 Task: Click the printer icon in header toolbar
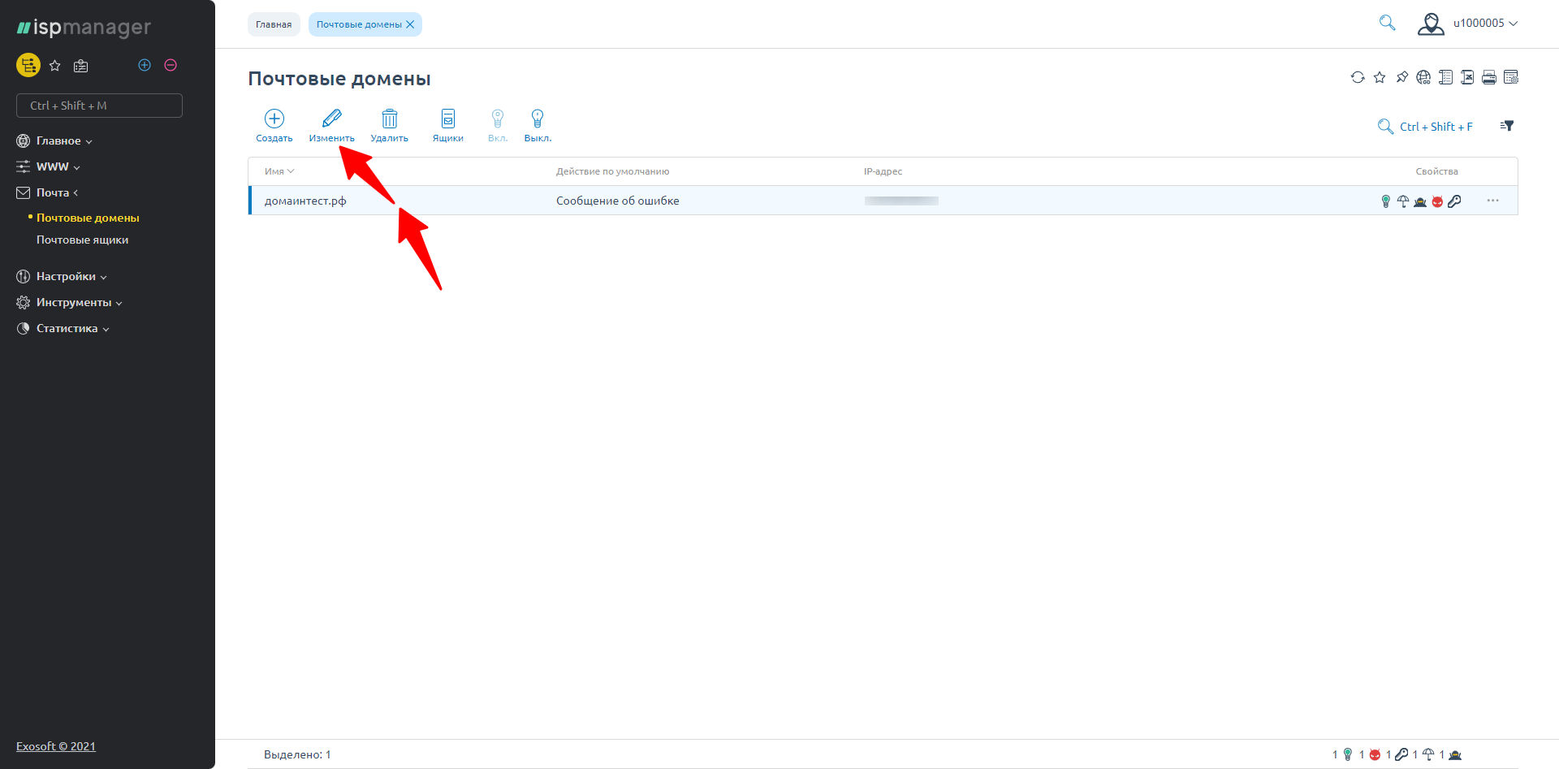point(1489,77)
